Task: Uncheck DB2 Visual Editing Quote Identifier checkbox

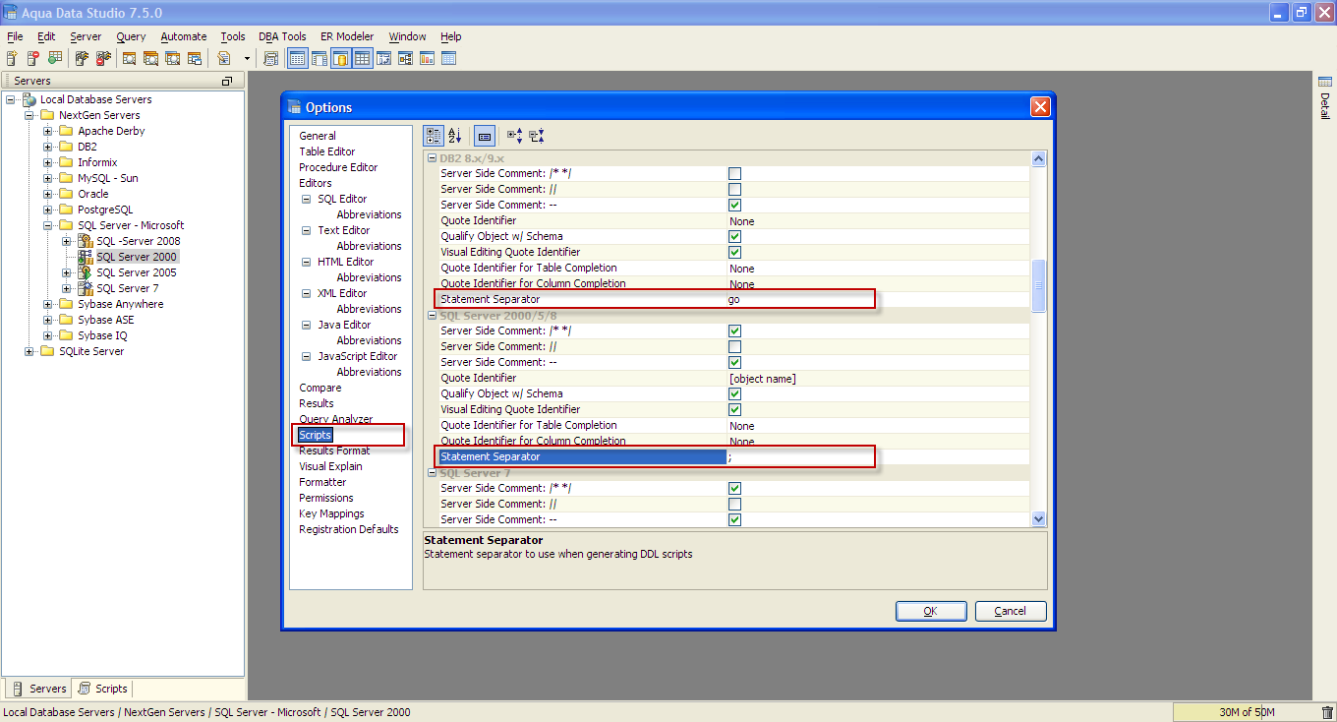Action: pyautogui.click(x=734, y=253)
